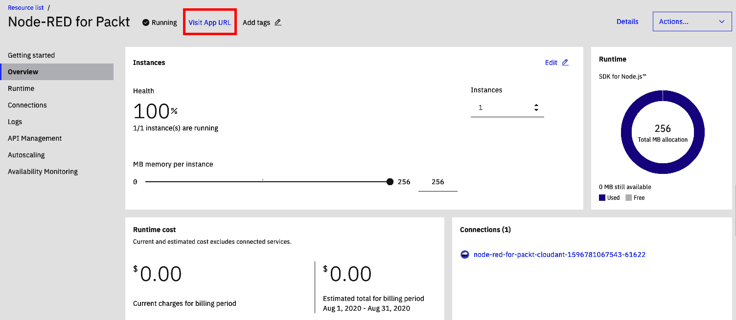Screen dimensions: 736x320
Task: Click the MB memory value input field
Action: tap(438, 182)
